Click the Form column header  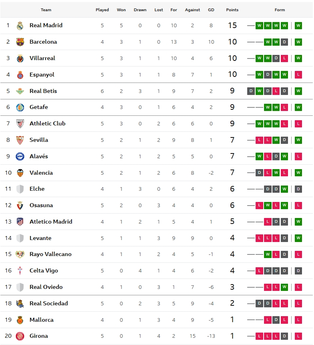click(280, 10)
